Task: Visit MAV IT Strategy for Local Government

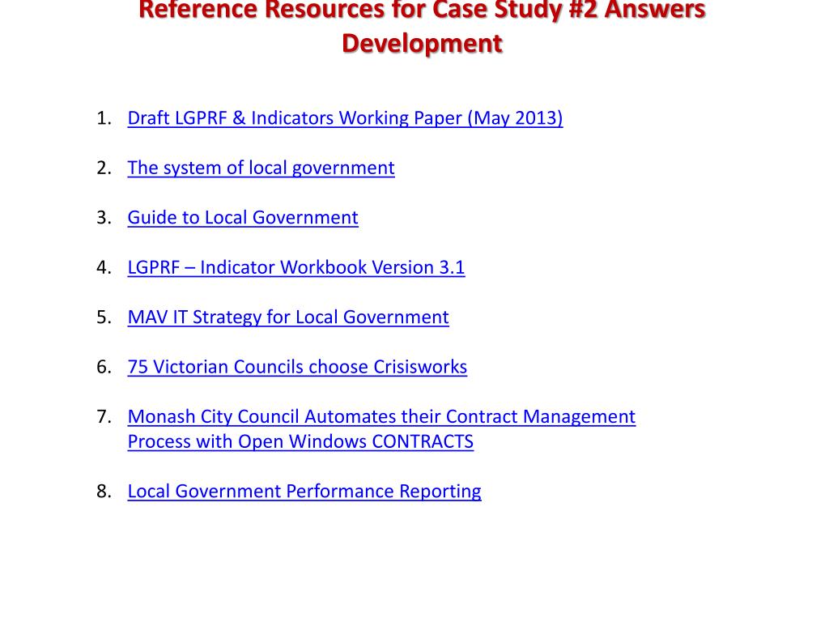Action: click(x=288, y=317)
